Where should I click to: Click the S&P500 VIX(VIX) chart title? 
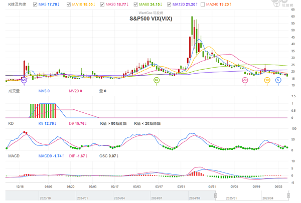click(x=150, y=19)
